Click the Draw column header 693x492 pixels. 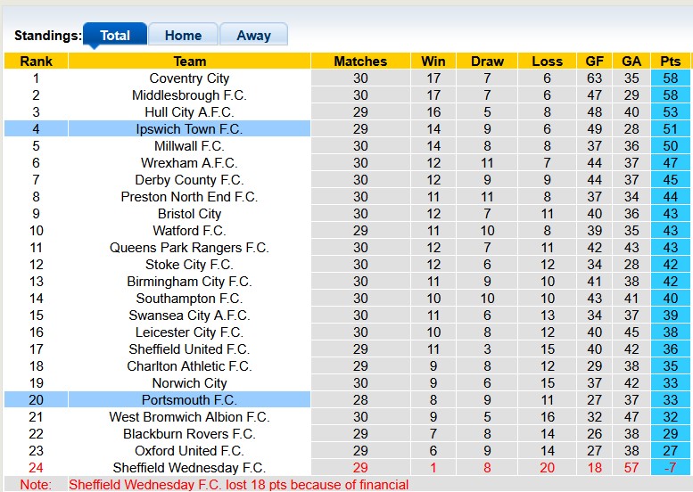tap(487, 61)
